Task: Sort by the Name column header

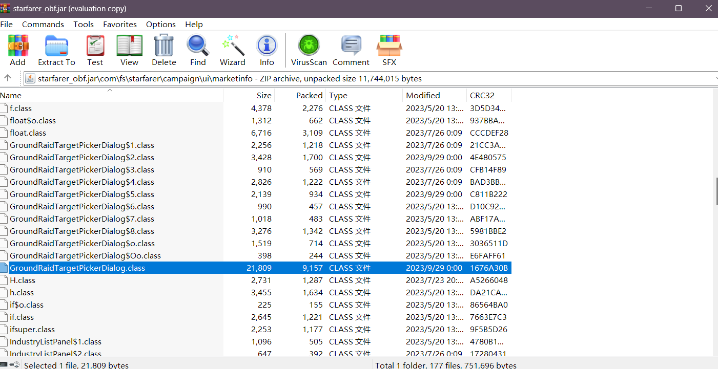Action: coord(11,95)
